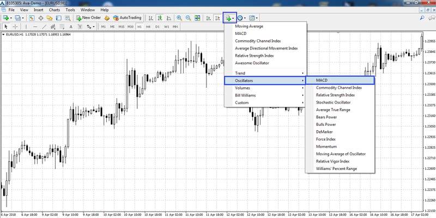This screenshot has width=436, height=218.
Task: Click the Zoom Out magnifier icon
Action: 188,18
